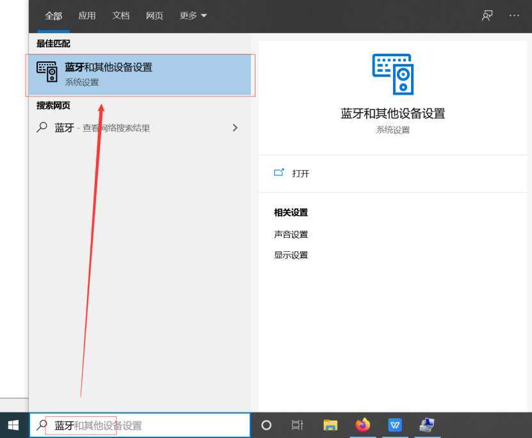This screenshot has width=532, height=438.
Task: Click the large blue devices icon in preview
Action: pos(392,74)
